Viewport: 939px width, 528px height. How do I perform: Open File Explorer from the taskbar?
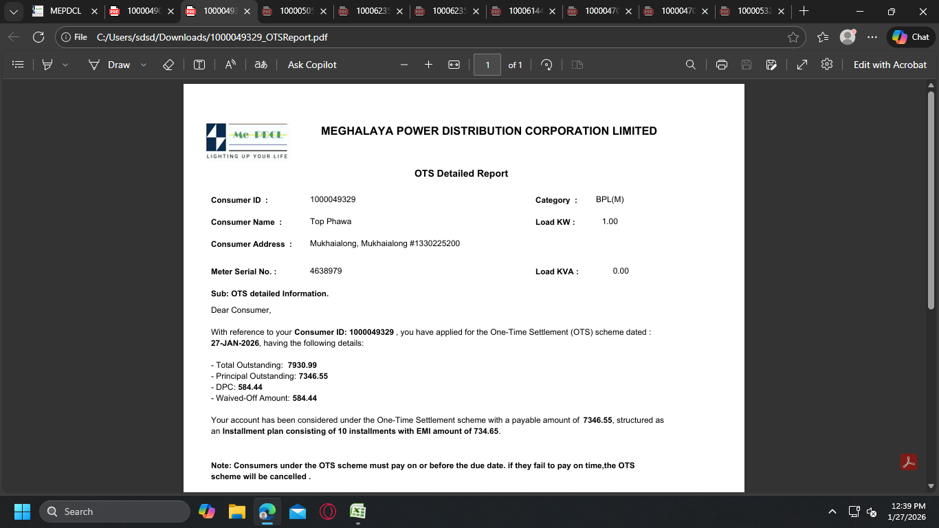[236, 511]
